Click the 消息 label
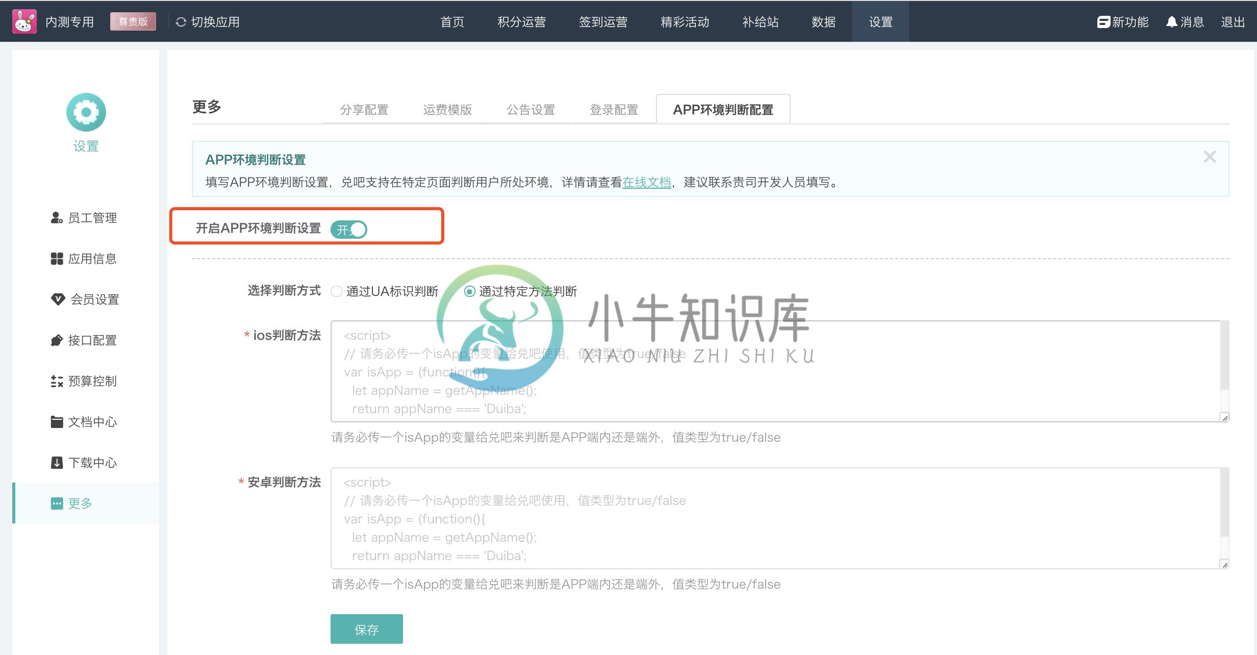 tap(1192, 22)
